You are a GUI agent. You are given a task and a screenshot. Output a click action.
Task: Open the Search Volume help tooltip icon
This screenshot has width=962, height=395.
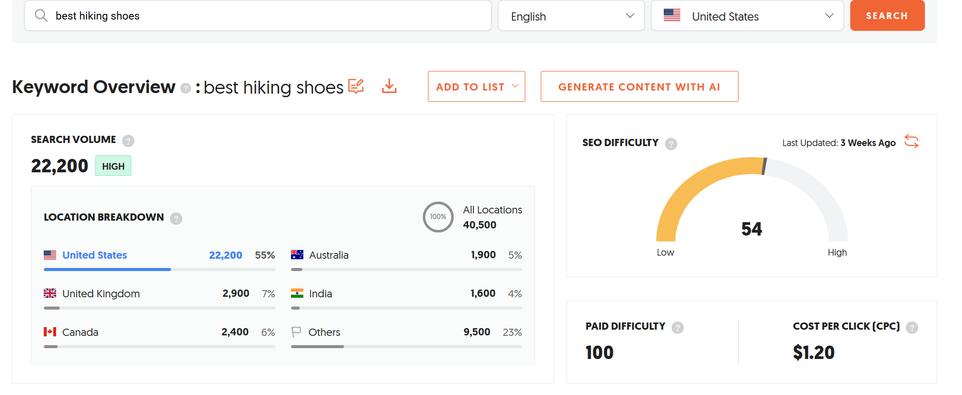click(128, 140)
